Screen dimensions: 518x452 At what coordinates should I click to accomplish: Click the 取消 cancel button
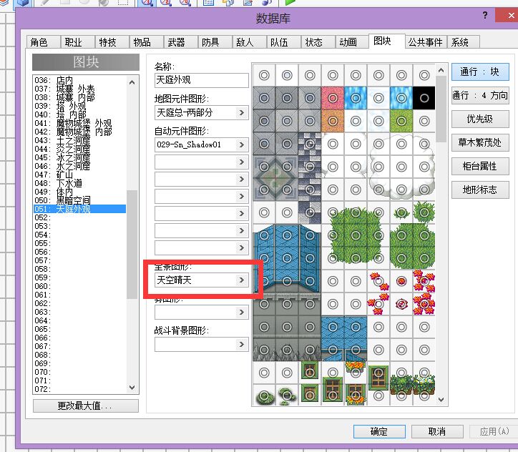[x=437, y=431]
